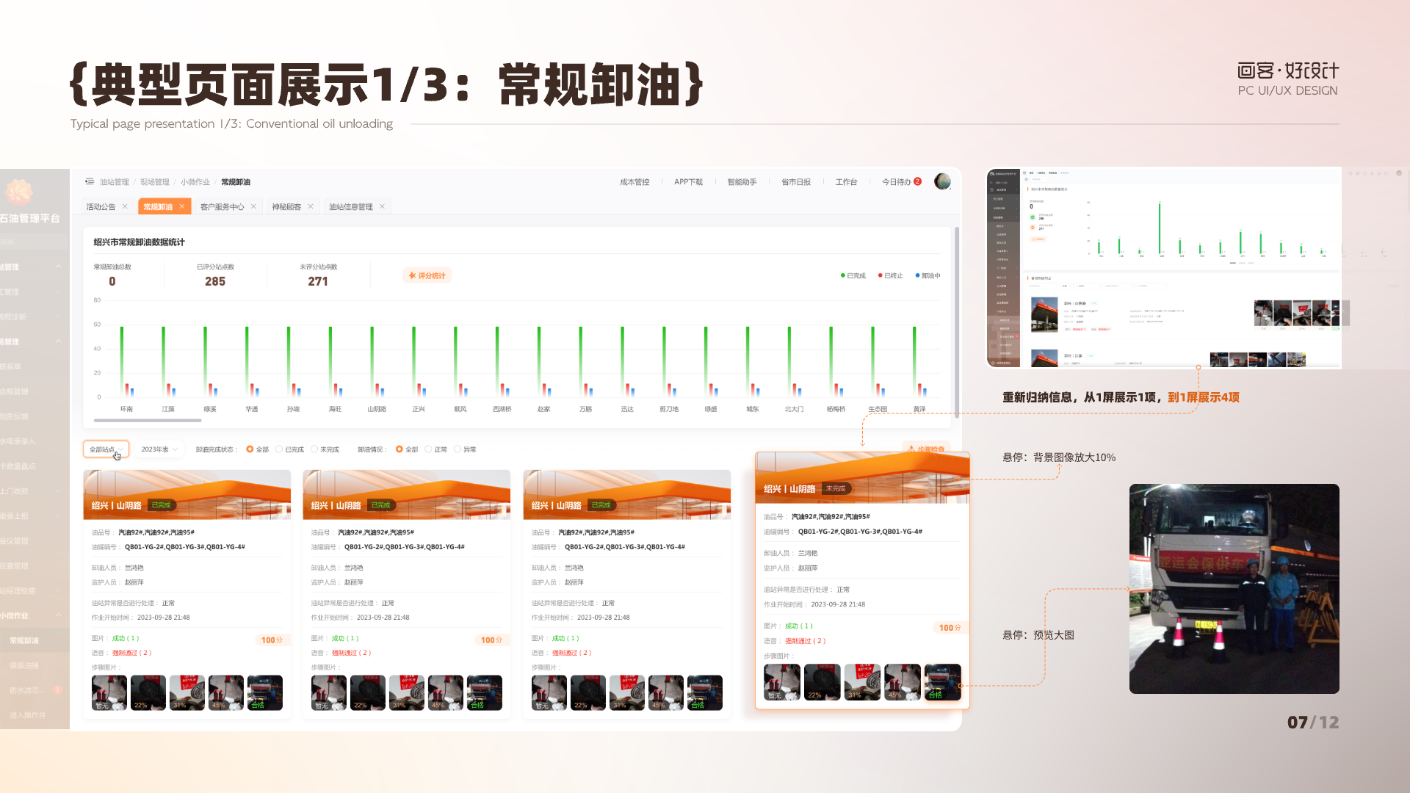Collapse the sidebar via the breadcrumb menu icon

[89, 181]
